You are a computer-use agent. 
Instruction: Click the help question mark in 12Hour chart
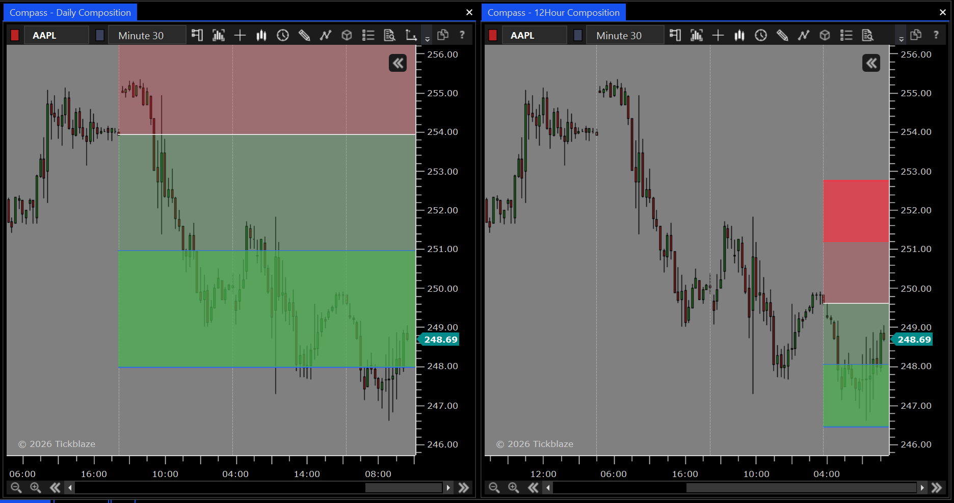click(936, 35)
